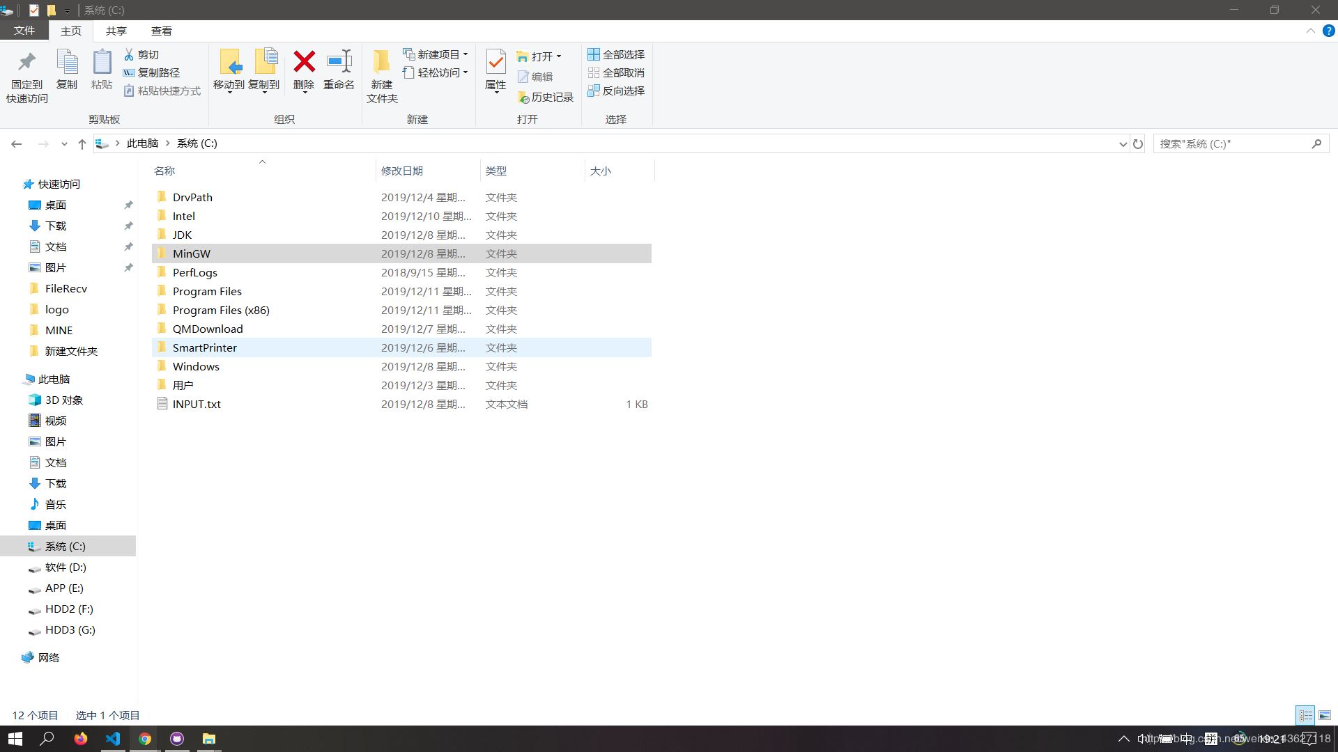This screenshot has width=1338, height=752.
Task: Switch to large thumbnail view
Action: pos(1325,714)
